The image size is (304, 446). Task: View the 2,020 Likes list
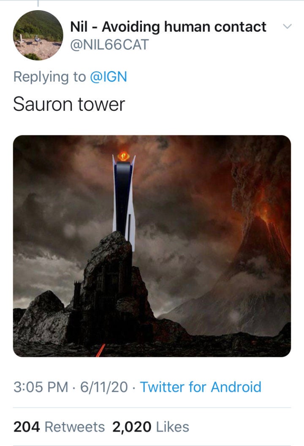coord(151,427)
